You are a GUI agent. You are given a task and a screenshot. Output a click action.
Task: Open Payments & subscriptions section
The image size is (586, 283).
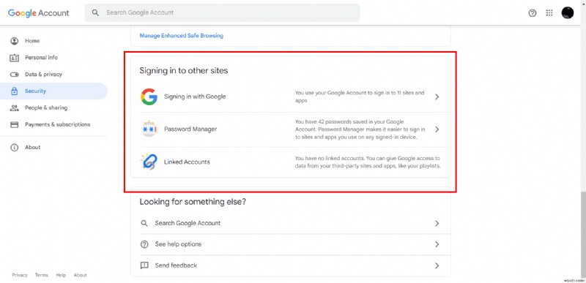click(x=58, y=124)
